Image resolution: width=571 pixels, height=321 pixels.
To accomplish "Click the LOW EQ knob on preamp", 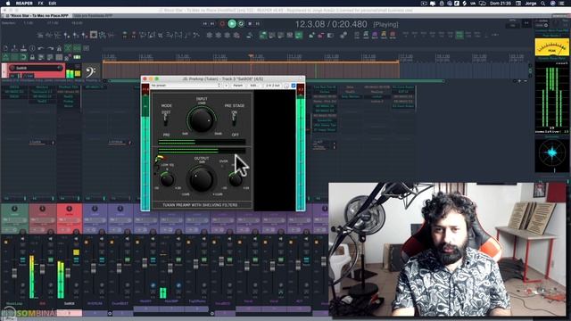I will (x=167, y=180).
